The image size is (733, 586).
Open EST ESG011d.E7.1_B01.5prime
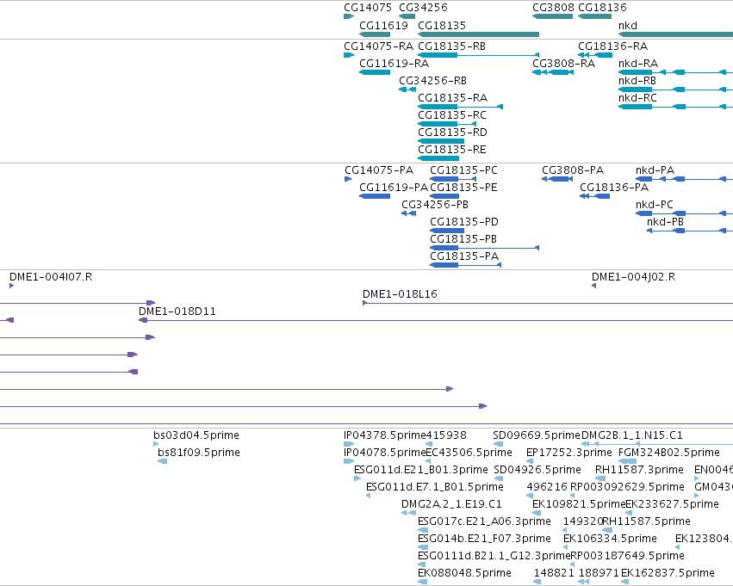435,488
